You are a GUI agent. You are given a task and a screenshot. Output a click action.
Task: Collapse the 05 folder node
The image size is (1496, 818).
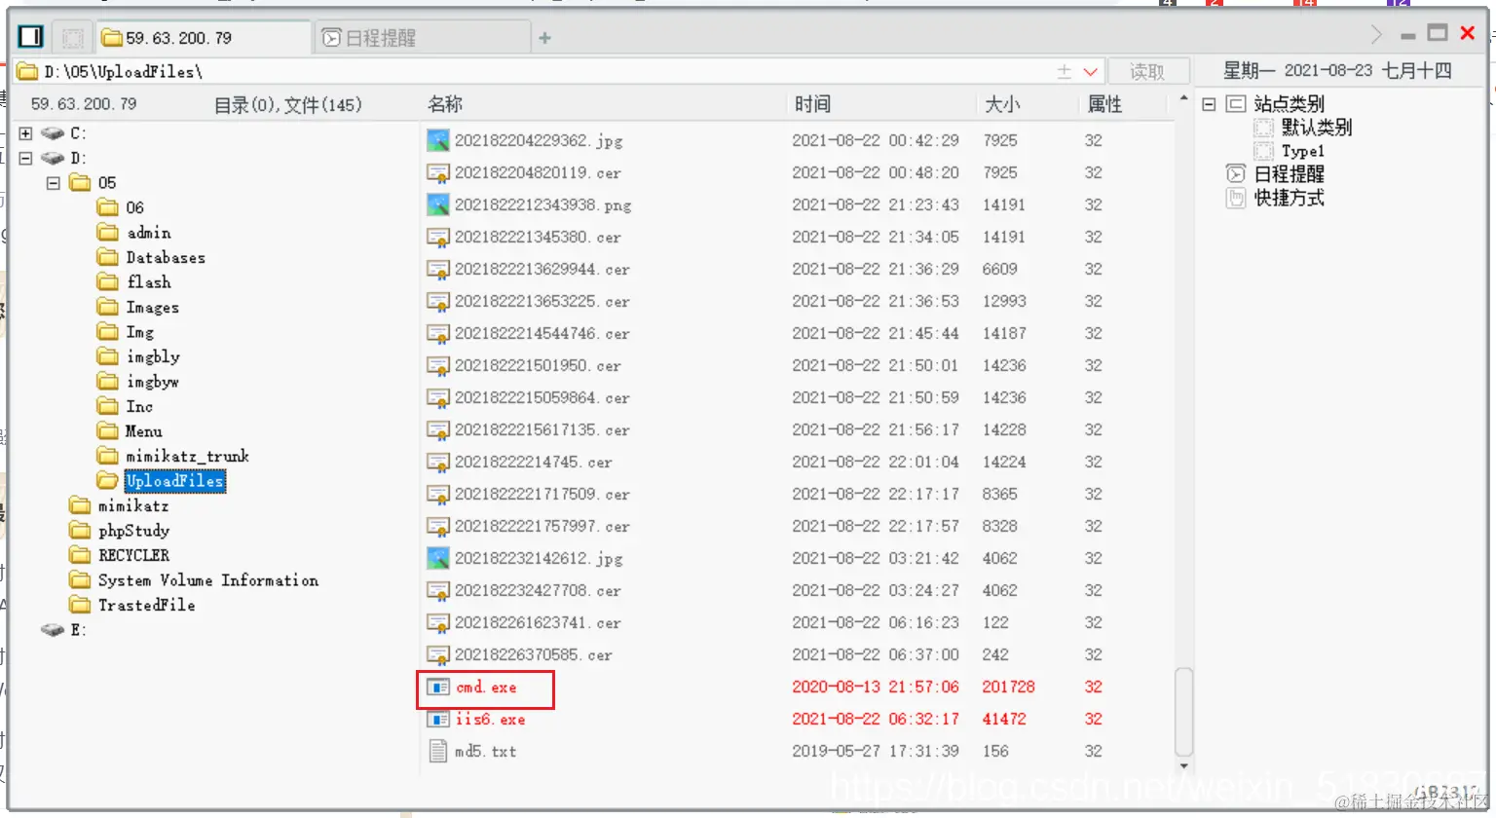click(x=54, y=183)
